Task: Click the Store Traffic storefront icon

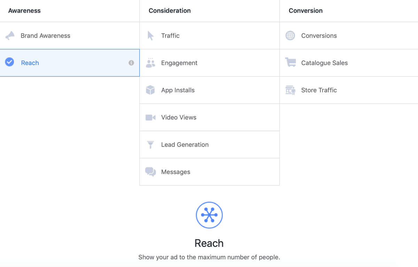Action: pos(290,90)
